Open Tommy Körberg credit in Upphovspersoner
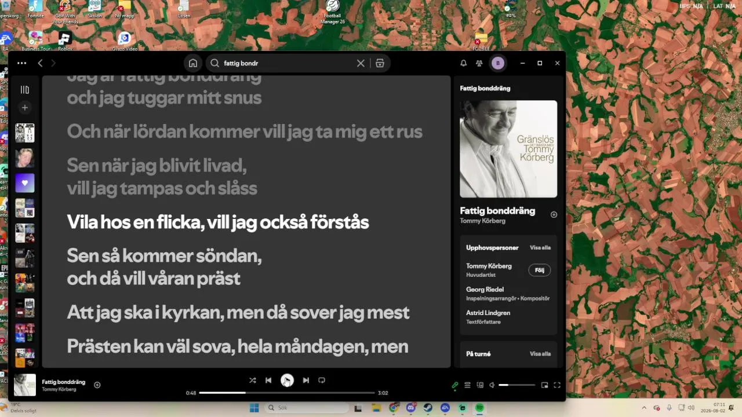The height and width of the screenshot is (417, 742). (x=489, y=266)
